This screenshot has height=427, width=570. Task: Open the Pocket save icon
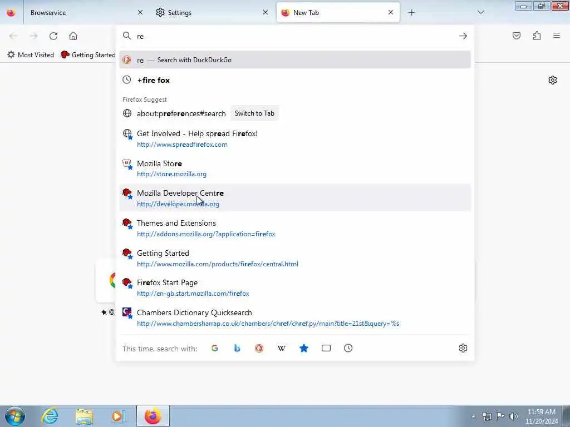(x=516, y=36)
